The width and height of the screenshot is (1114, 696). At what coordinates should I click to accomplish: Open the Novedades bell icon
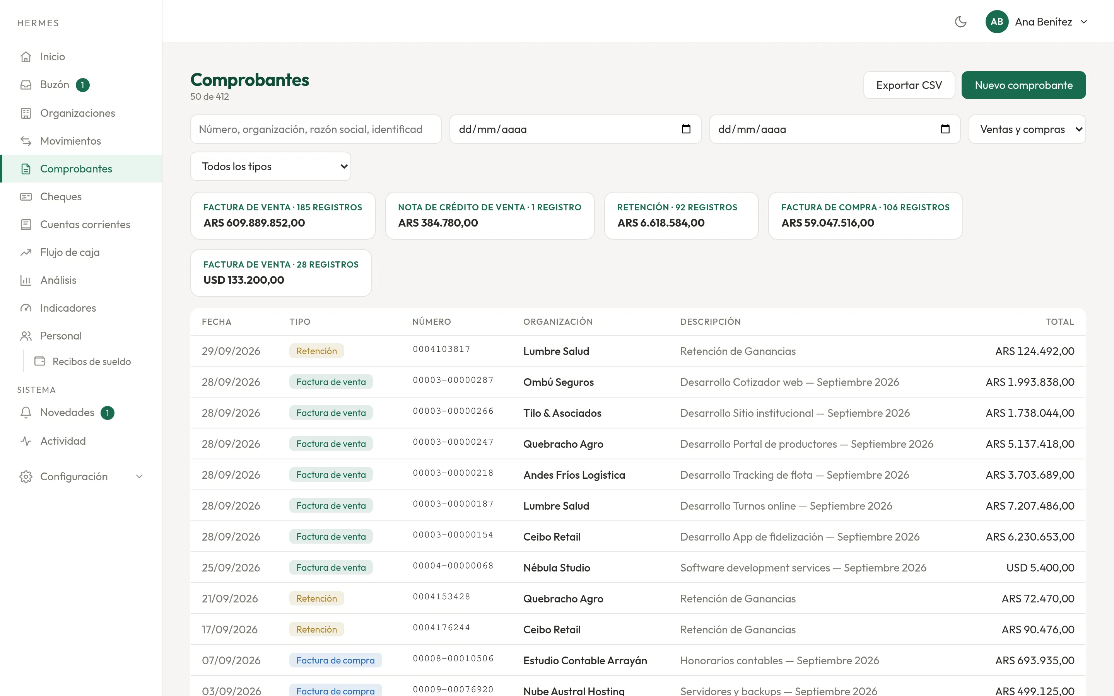pos(26,413)
